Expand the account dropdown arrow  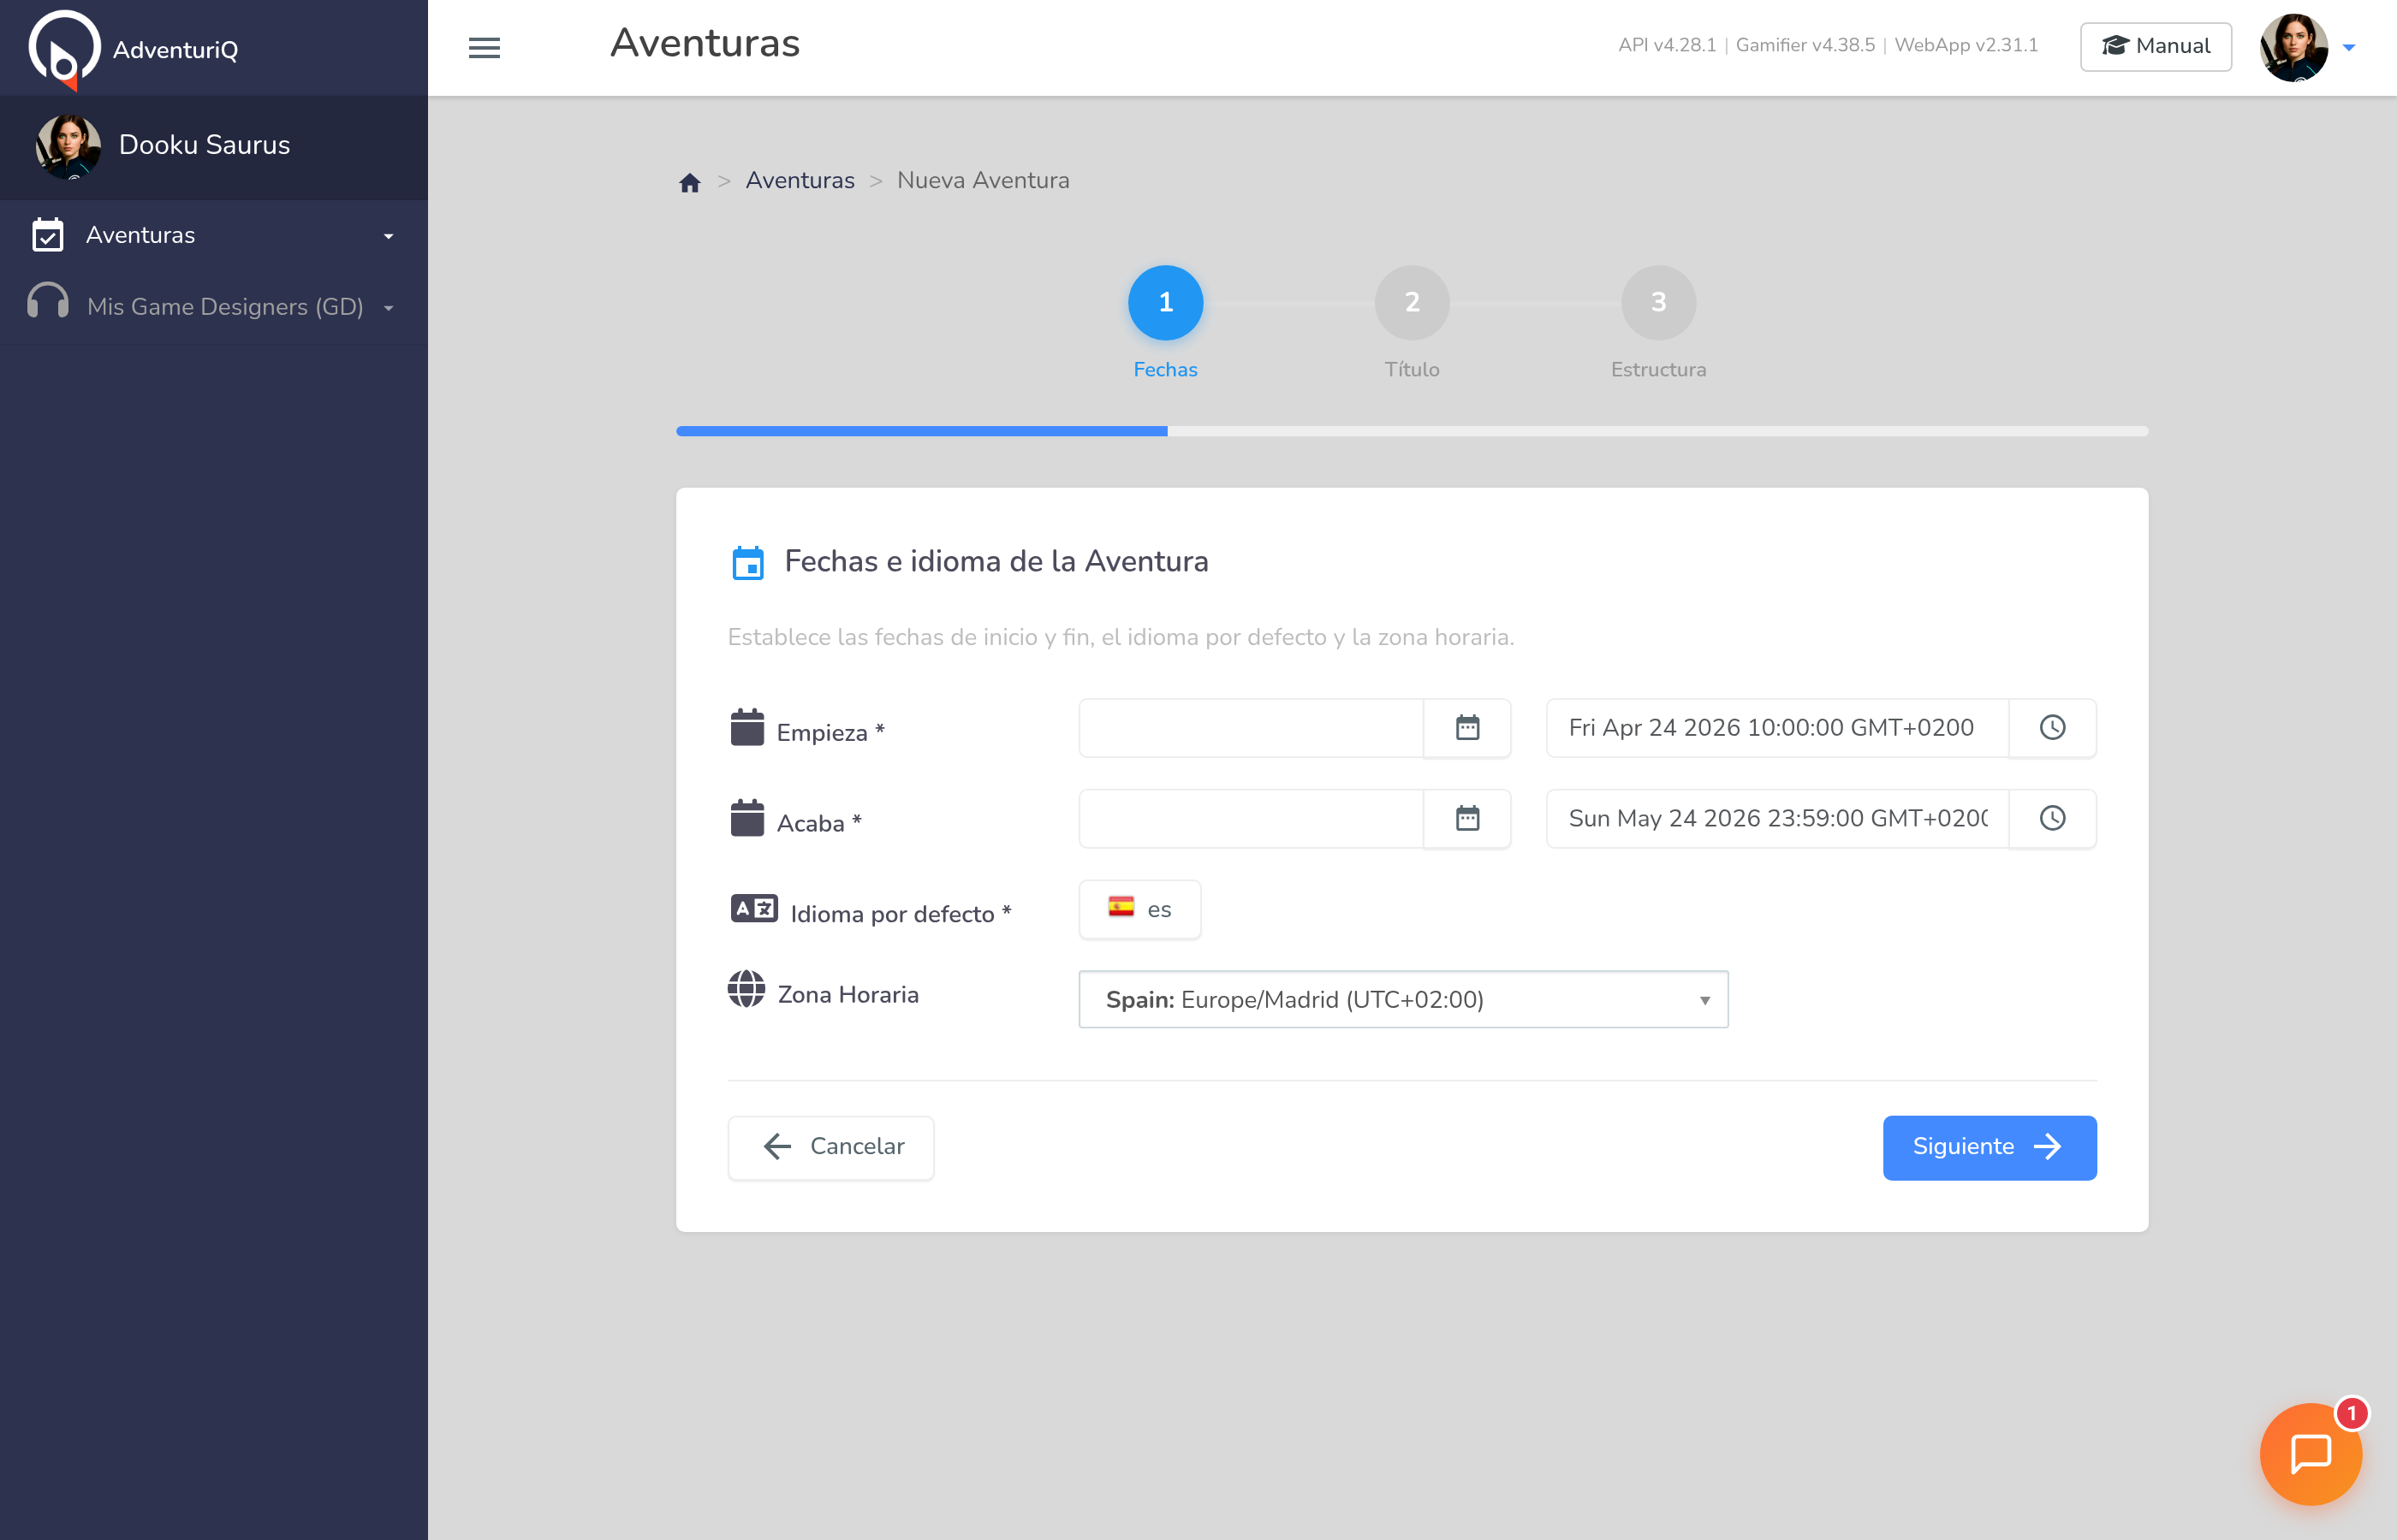point(2349,47)
